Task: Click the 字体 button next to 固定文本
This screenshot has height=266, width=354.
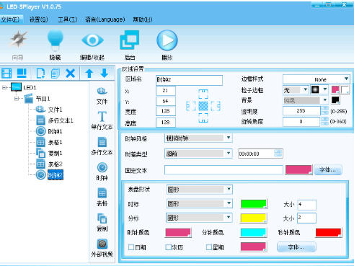Action: [327, 170]
